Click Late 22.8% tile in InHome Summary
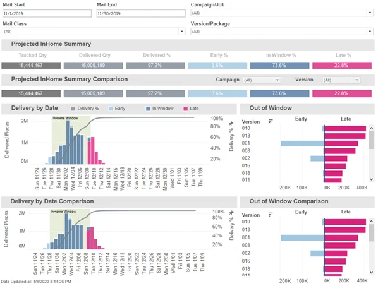378x286 pixels. point(342,66)
